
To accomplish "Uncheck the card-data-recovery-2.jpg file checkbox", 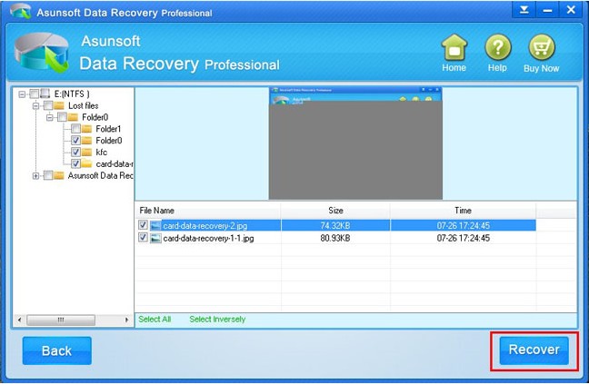I will [x=143, y=225].
